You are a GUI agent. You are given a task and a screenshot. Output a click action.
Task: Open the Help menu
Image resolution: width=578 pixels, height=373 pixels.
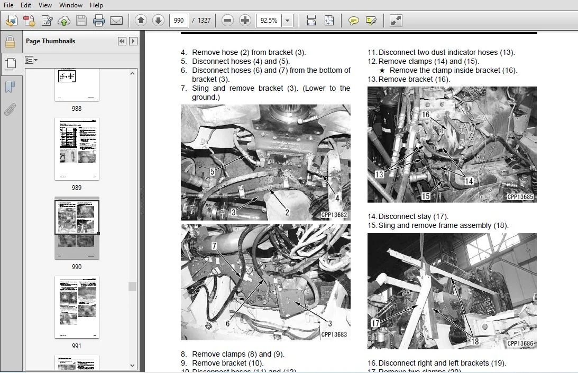click(96, 5)
